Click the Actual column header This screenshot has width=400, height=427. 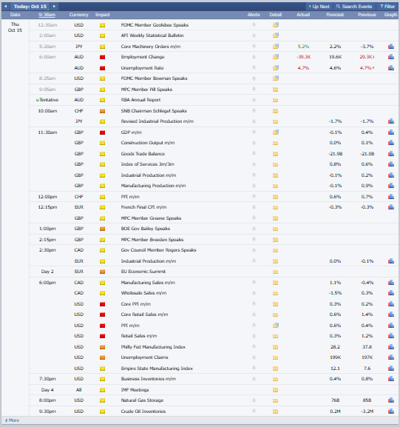pyautogui.click(x=303, y=15)
